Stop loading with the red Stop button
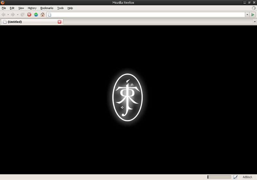This screenshot has height=180, width=257. 29,14
